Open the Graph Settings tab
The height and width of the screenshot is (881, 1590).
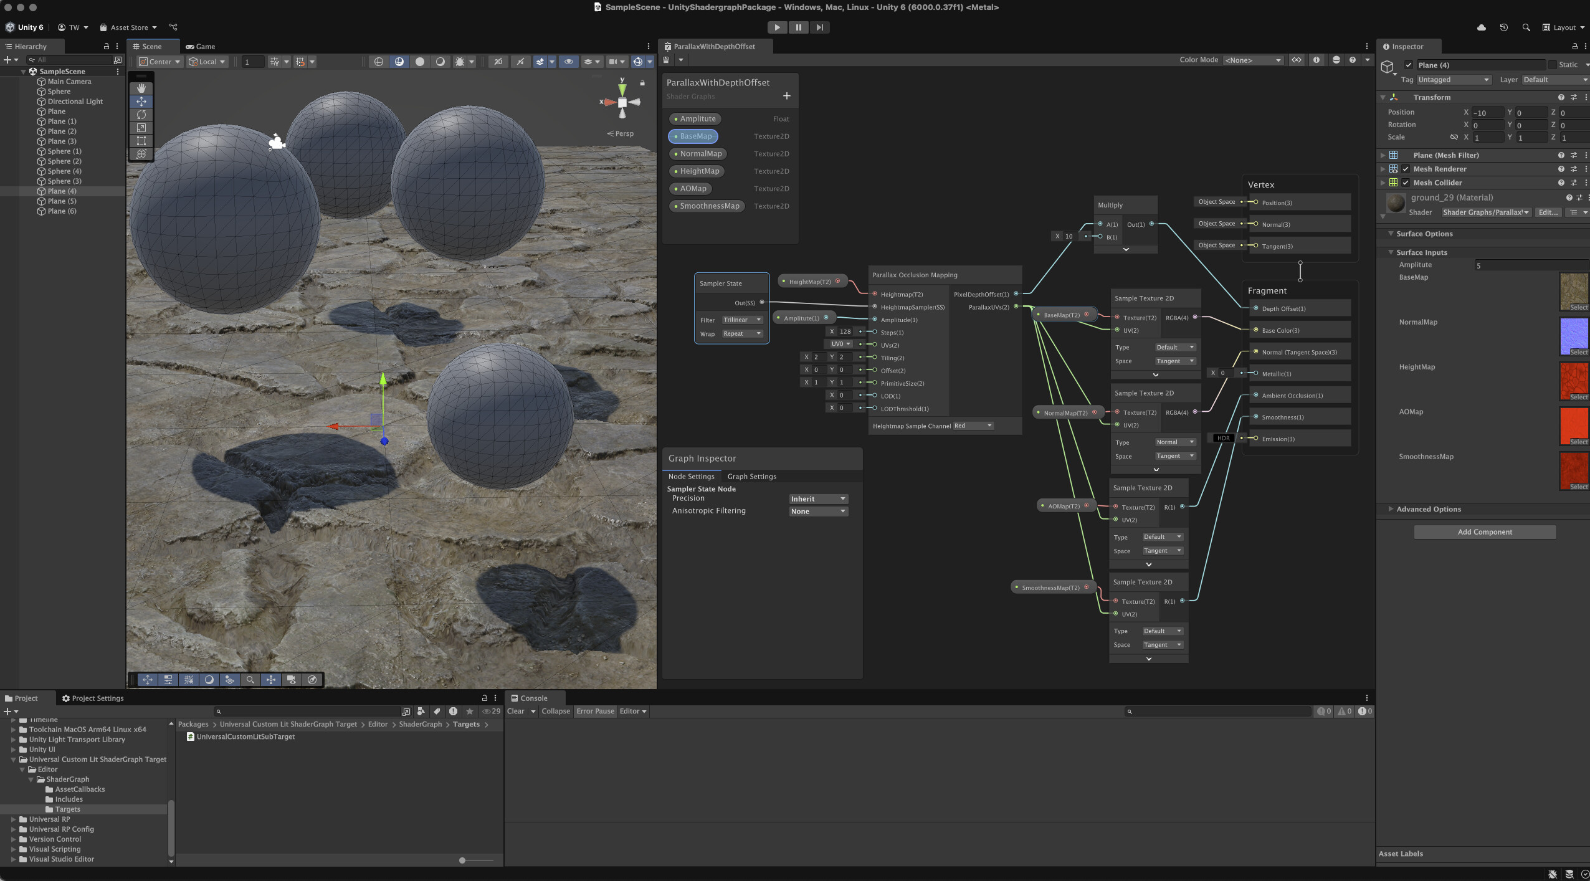tap(751, 477)
